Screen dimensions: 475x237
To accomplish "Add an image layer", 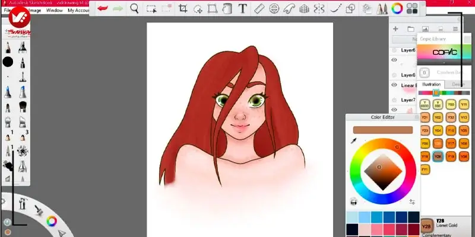I will 425,29.
